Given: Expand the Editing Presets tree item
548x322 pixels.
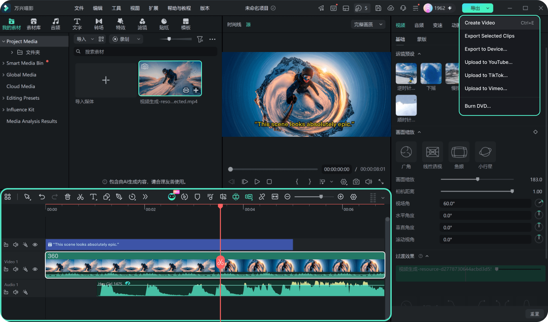Looking at the screenshot, I should click(x=4, y=98).
